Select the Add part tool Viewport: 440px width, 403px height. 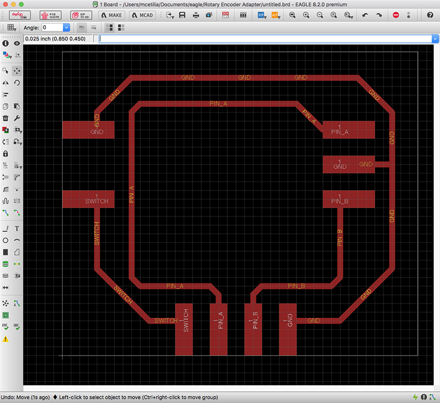click(5, 130)
